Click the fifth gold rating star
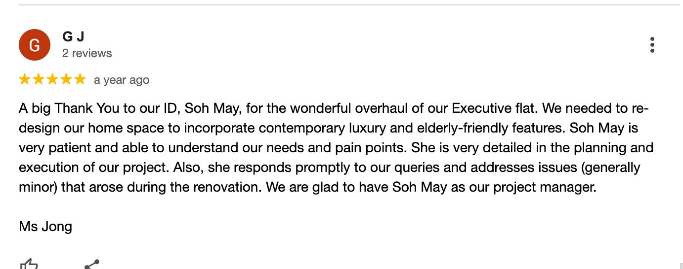Image resolution: width=683 pixels, height=269 pixels. coord(80,79)
